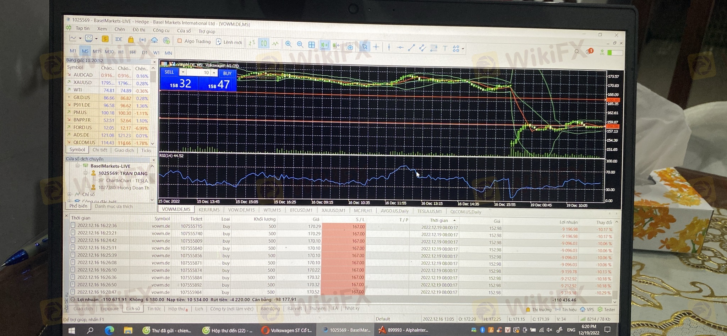Viewport: 727px width, 336px height.
Task: Select the cursor arrow tool
Action: 365,47
